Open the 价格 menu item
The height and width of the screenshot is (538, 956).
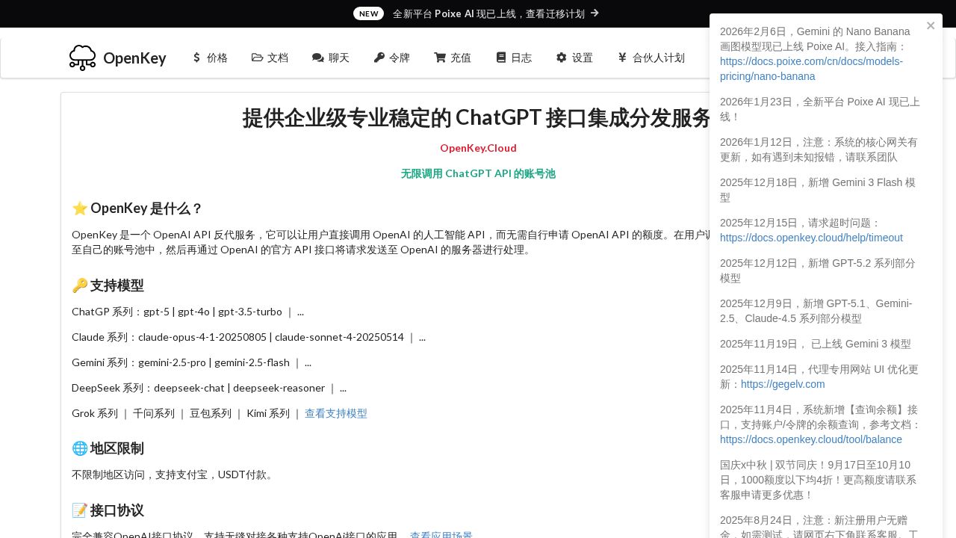210,58
